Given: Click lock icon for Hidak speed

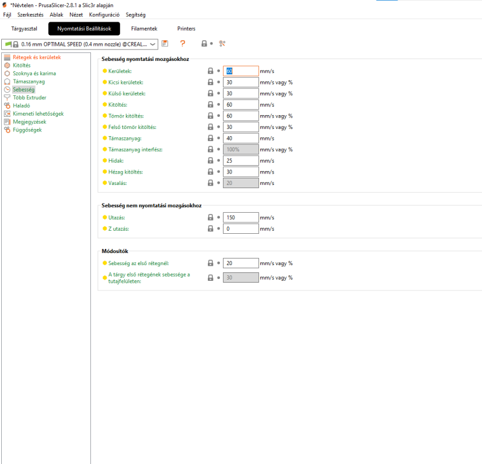Looking at the screenshot, I should [210, 160].
